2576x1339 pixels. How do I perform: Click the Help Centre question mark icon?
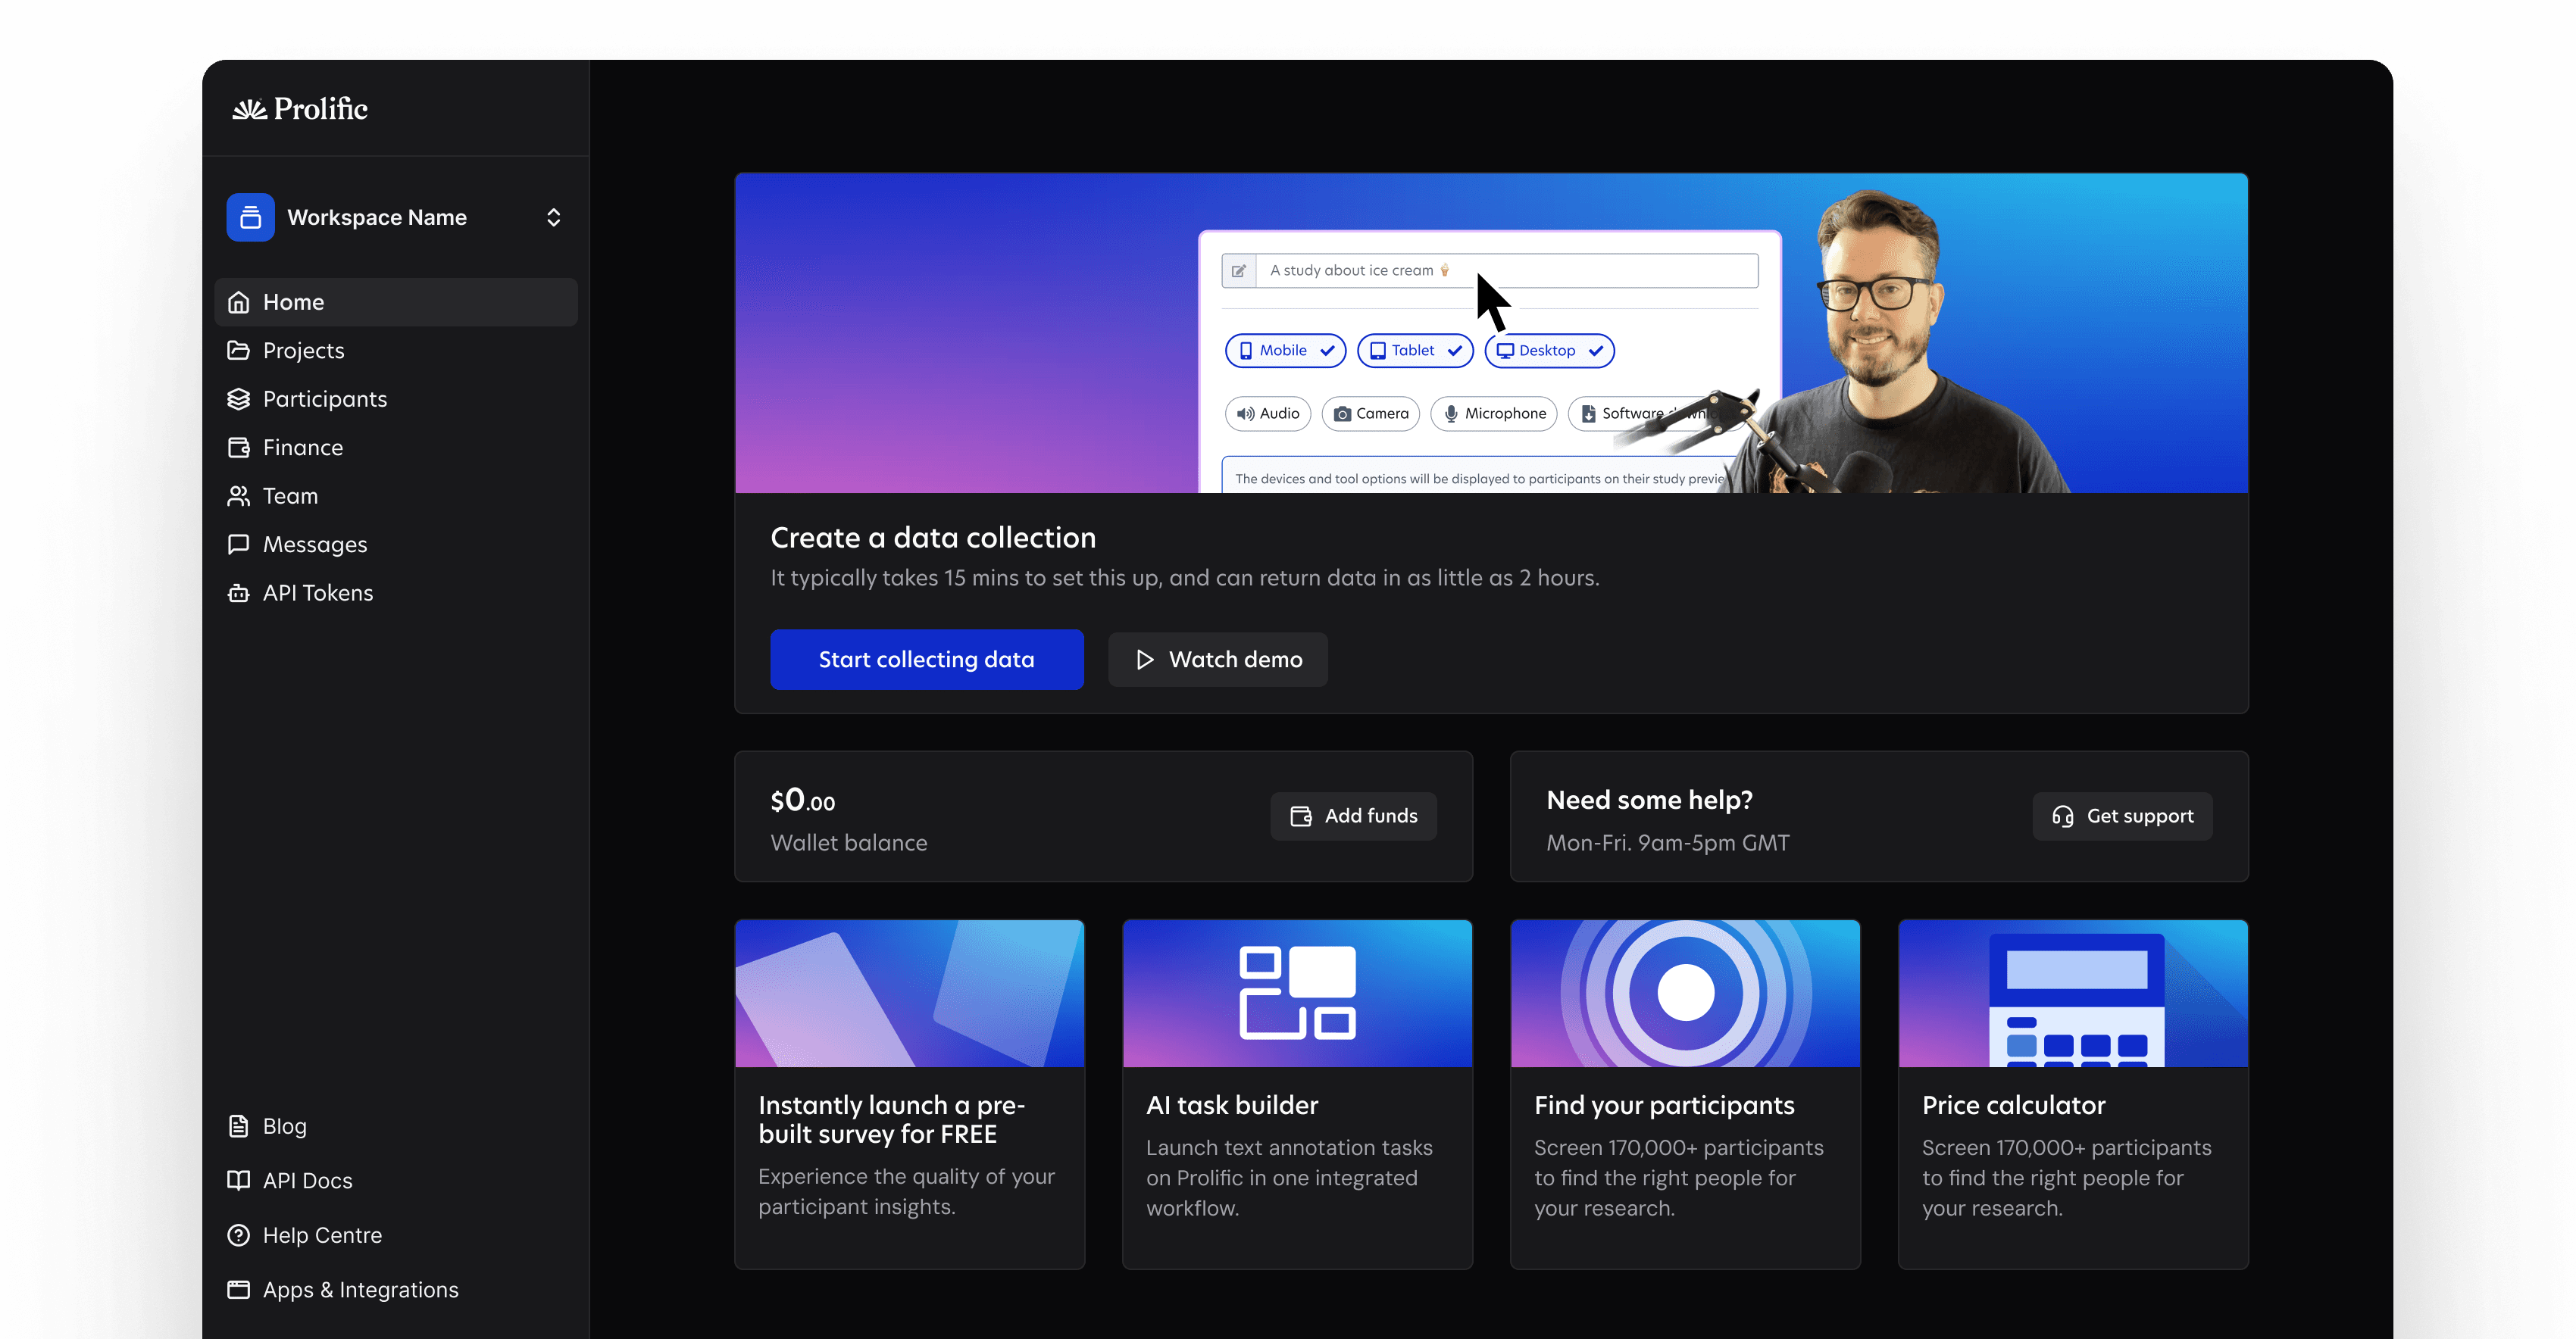tap(238, 1235)
